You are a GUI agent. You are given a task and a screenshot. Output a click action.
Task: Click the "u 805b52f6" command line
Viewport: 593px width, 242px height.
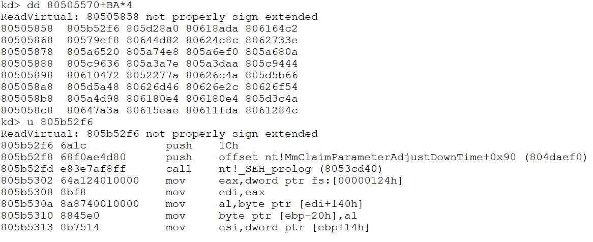click(47, 122)
